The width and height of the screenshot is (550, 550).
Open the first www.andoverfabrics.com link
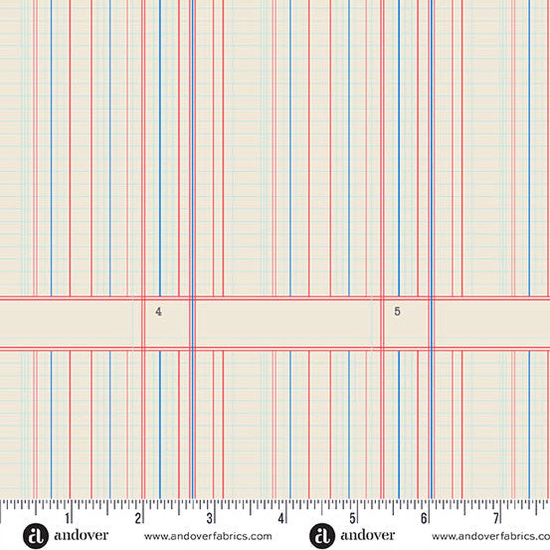208,536
